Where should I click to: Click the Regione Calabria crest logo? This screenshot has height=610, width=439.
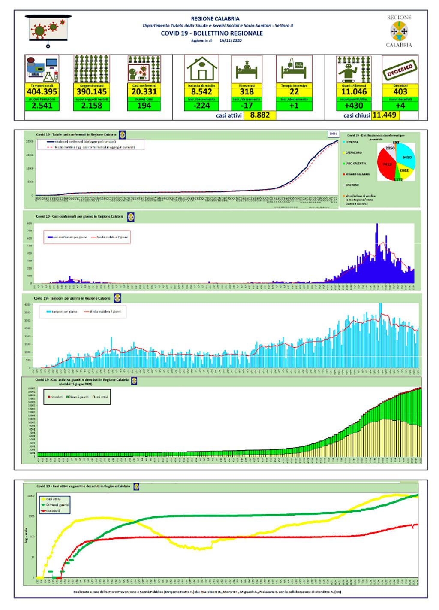point(399,31)
